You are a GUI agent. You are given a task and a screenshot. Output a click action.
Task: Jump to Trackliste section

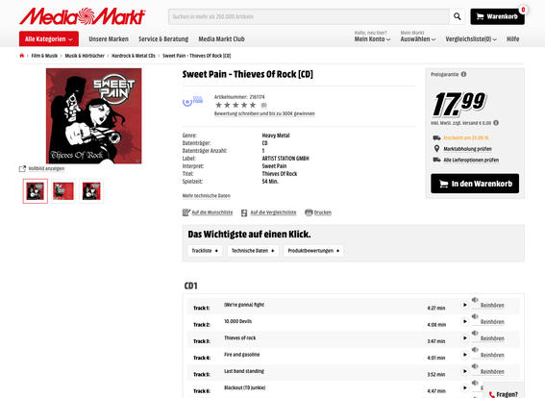pyautogui.click(x=205, y=251)
